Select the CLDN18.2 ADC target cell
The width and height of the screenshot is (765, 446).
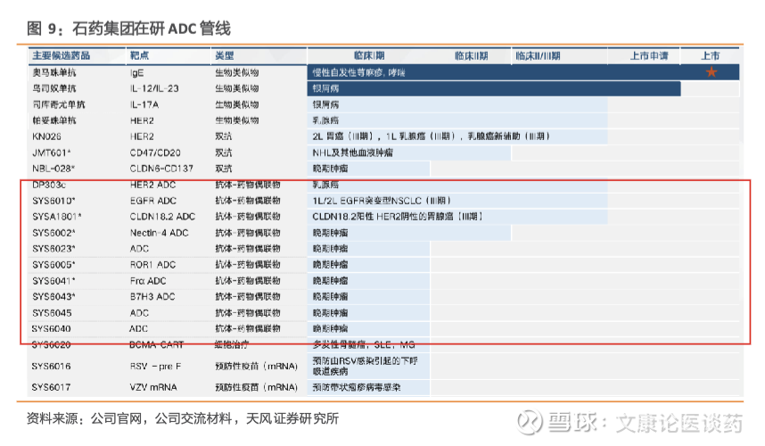point(162,217)
